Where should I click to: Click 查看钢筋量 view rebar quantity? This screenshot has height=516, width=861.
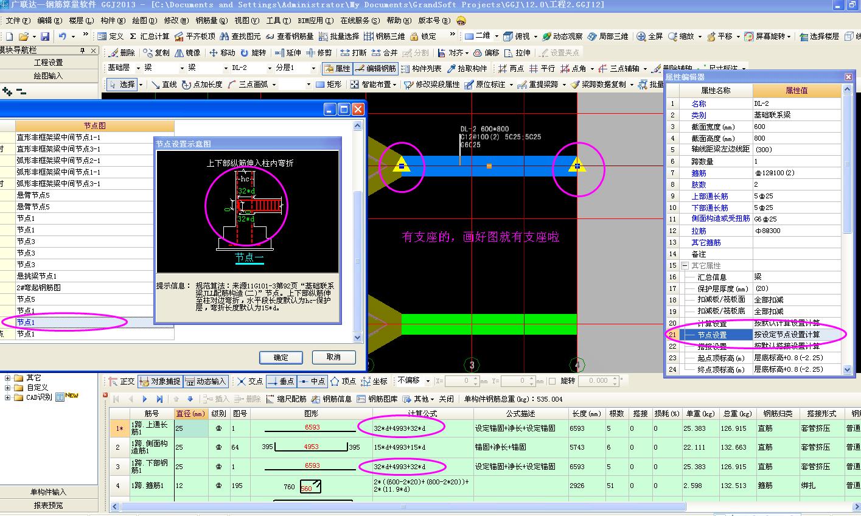point(290,37)
